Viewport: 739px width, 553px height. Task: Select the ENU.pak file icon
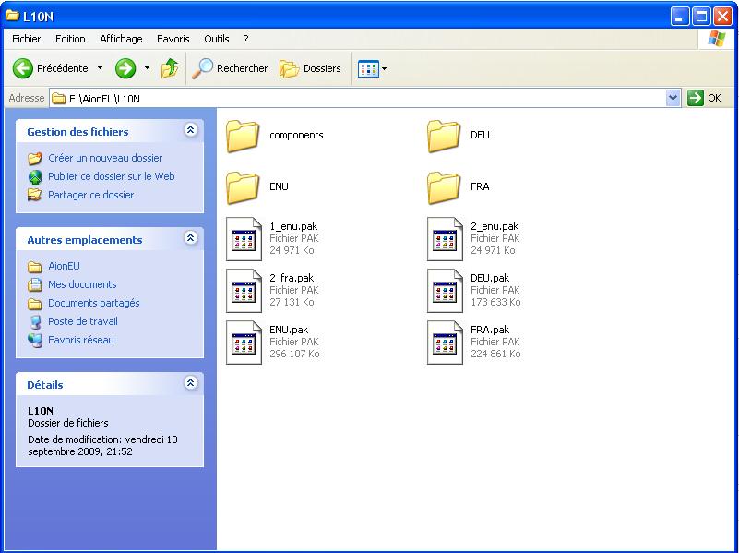(x=244, y=343)
